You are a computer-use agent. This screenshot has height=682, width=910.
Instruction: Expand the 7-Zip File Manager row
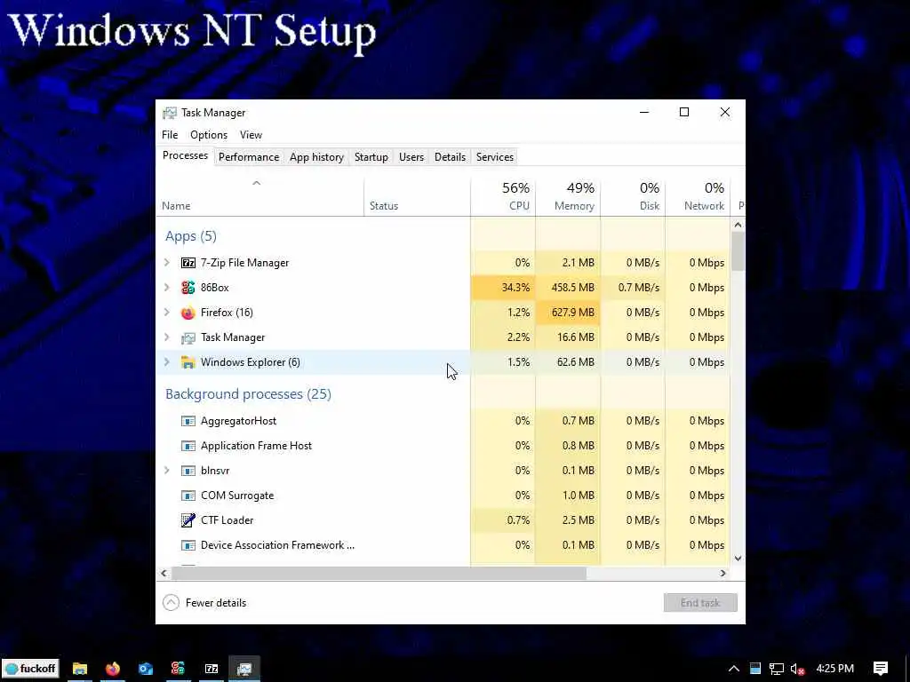pos(167,263)
